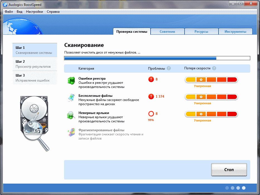The height and width of the screenshot is (195, 260).
Task: Click the Категория column header
Action: (86, 69)
